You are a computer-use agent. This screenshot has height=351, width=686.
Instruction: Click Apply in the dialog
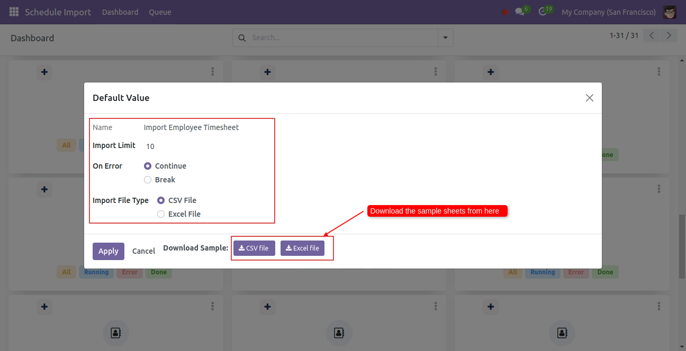(x=109, y=251)
